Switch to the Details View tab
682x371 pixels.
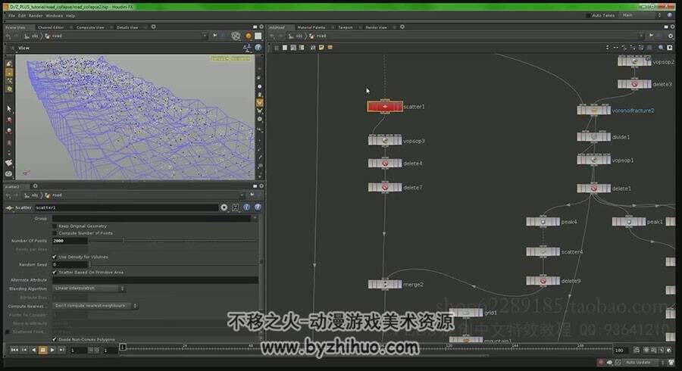[x=127, y=27]
